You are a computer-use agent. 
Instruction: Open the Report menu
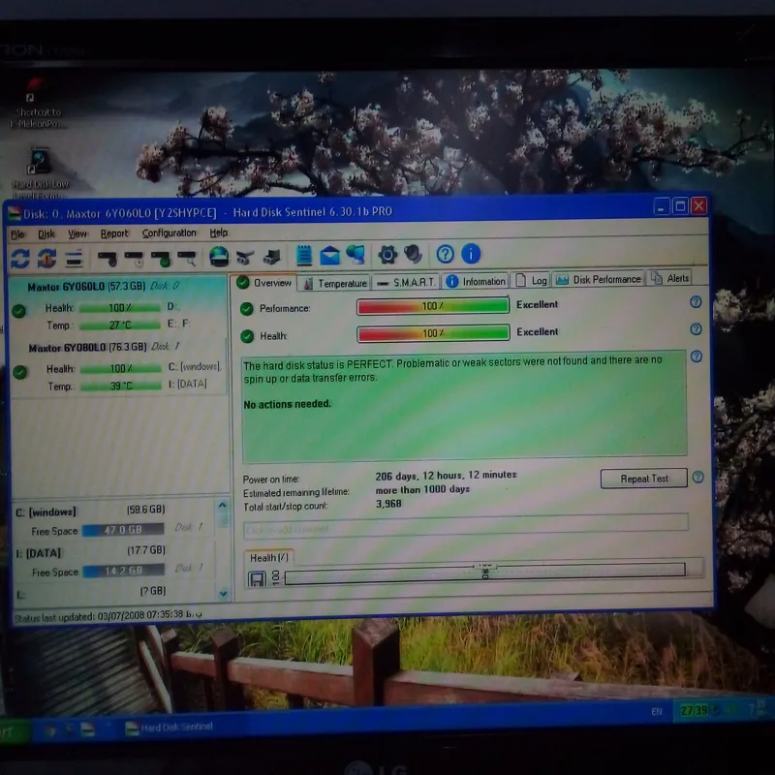click(114, 233)
